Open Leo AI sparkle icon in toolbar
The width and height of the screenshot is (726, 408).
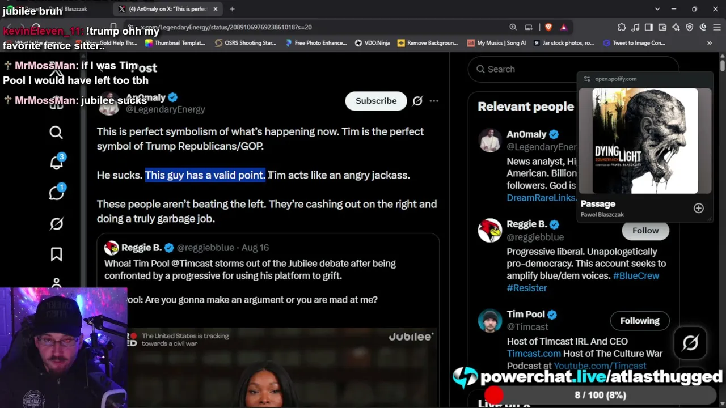coord(676,27)
